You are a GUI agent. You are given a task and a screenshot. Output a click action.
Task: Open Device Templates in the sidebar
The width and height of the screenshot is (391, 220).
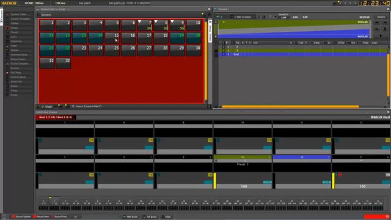pos(20,64)
